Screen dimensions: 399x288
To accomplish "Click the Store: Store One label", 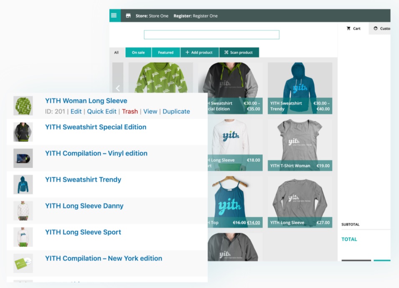I will (152, 16).
